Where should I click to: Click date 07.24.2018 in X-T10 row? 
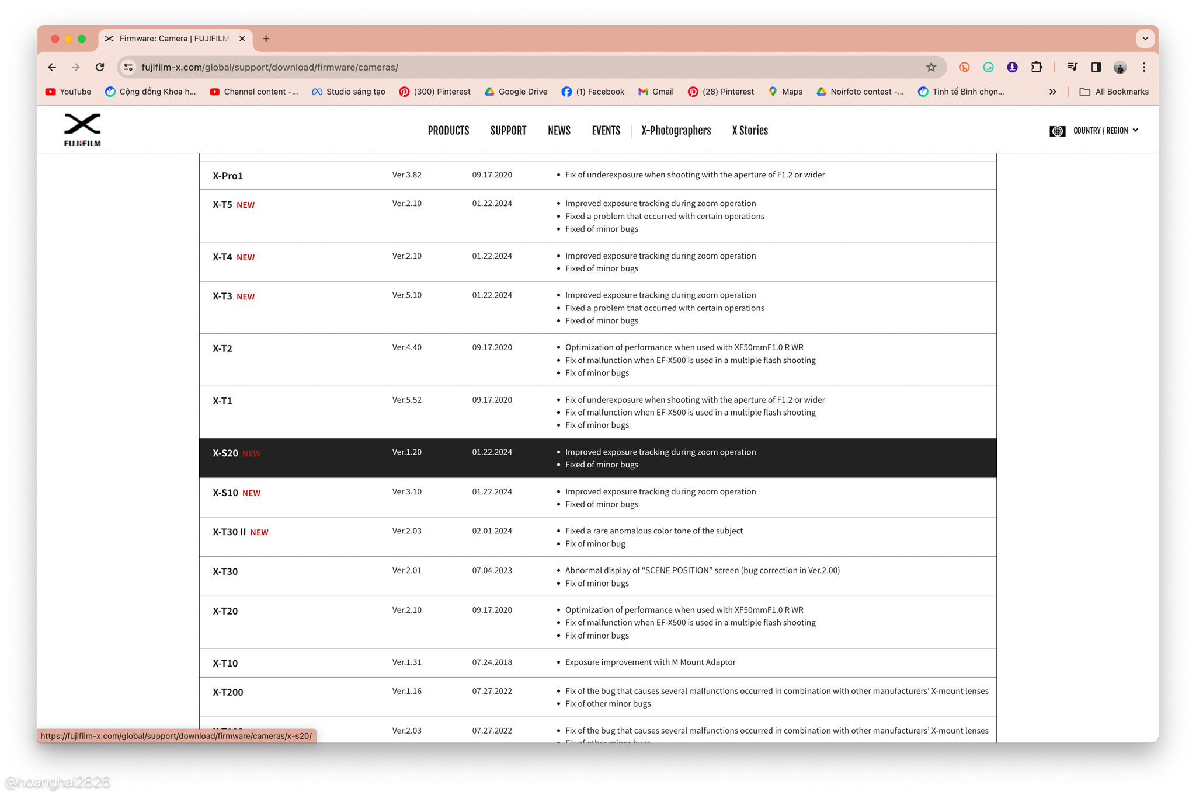[x=492, y=662]
